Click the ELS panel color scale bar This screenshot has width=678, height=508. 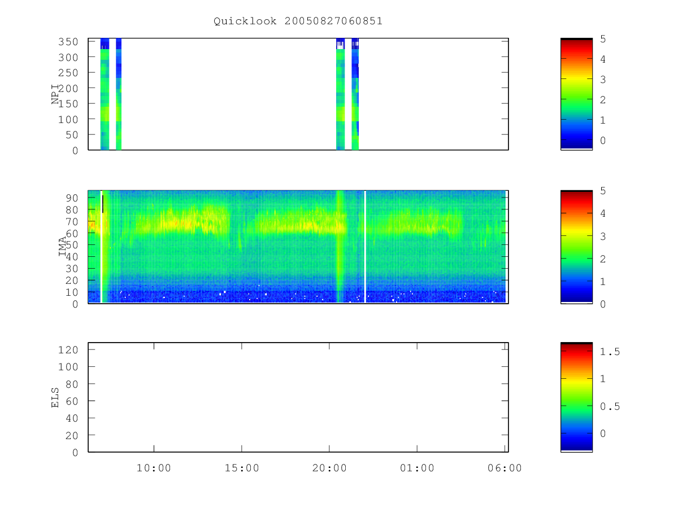coord(576,397)
